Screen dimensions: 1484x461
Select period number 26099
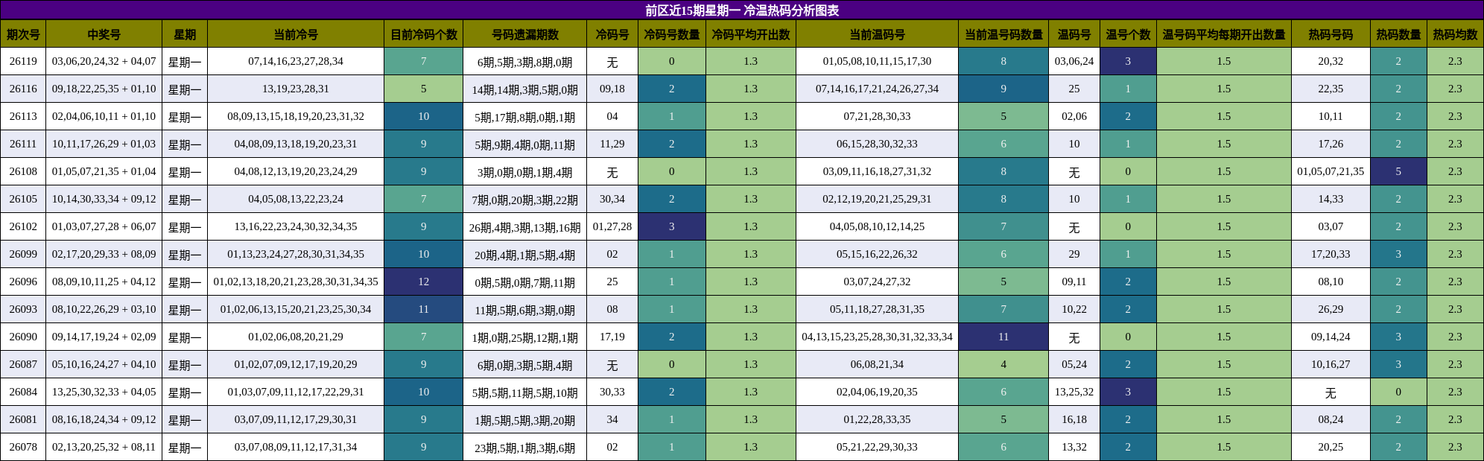[x=23, y=254]
